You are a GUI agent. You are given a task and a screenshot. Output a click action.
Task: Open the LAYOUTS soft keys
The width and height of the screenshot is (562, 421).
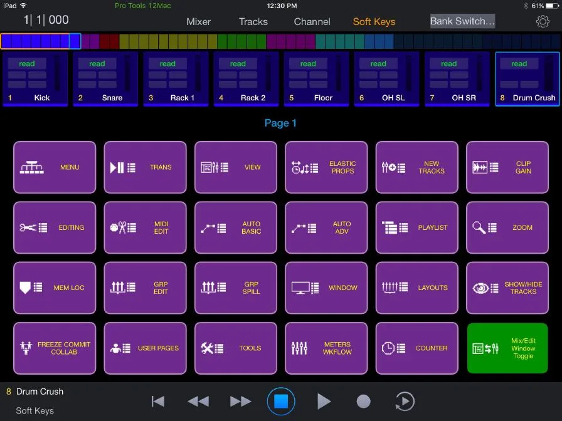(x=417, y=288)
